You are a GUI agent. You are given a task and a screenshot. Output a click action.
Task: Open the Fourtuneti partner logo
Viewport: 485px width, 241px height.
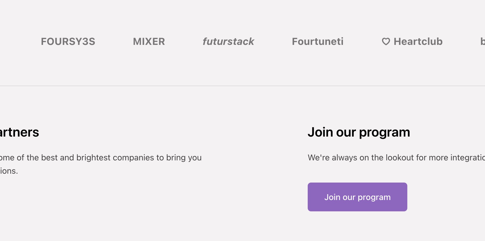coord(318,42)
